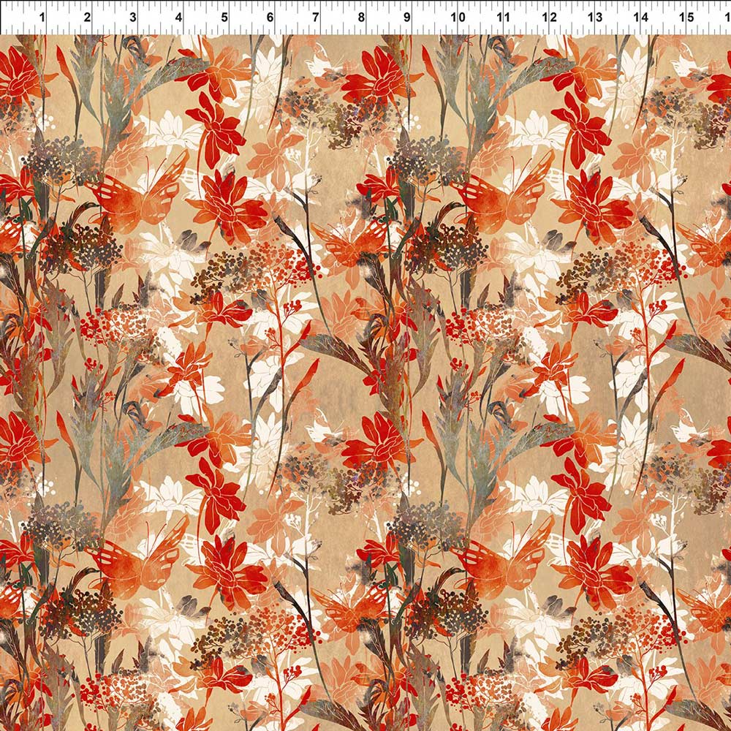
Task: Click the number 1 on the ruler
Action: point(42,17)
